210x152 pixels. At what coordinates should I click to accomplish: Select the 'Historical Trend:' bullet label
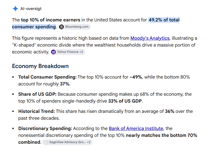coord(37,111)
